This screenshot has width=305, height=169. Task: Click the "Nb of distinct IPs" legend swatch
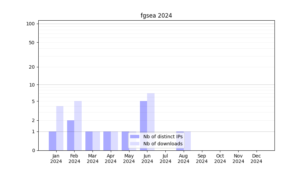point(135,137)
